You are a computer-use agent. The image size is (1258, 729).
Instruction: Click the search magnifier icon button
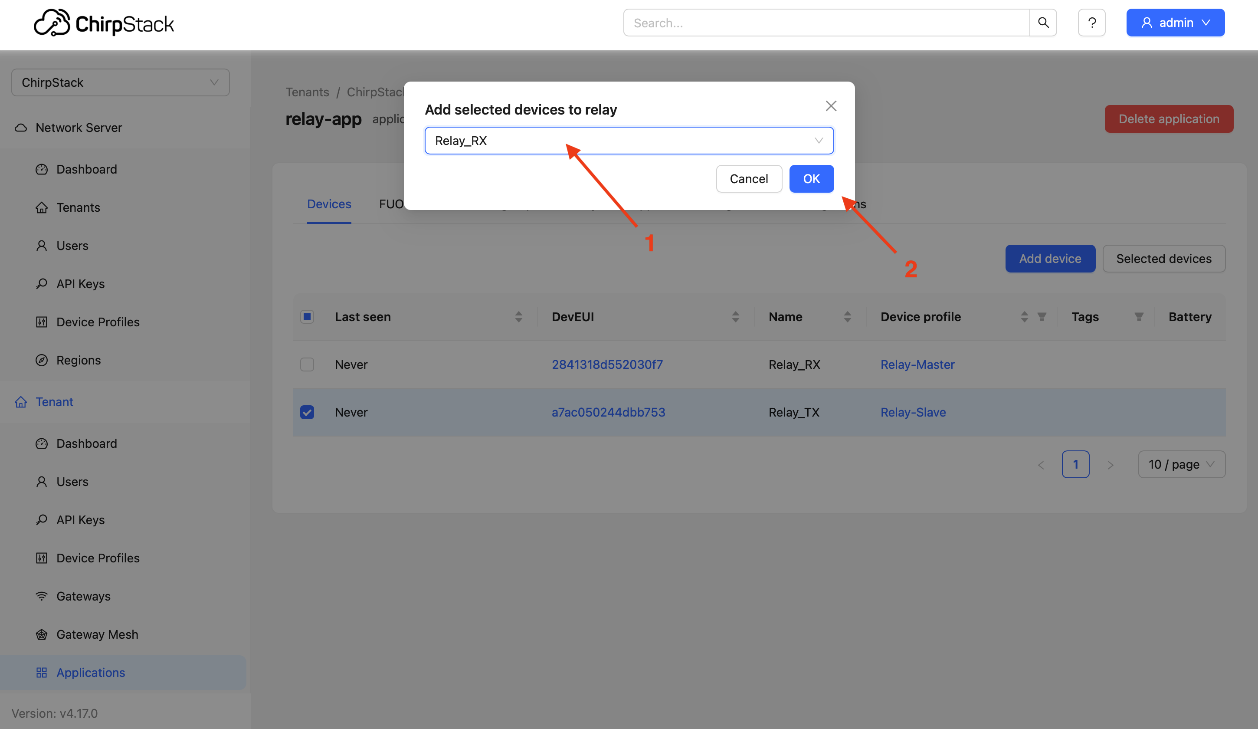1043,23
